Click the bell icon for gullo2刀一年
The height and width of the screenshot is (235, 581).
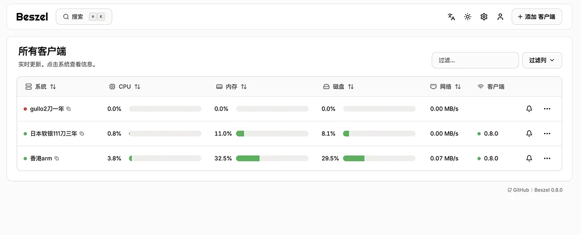coord(529,109)
